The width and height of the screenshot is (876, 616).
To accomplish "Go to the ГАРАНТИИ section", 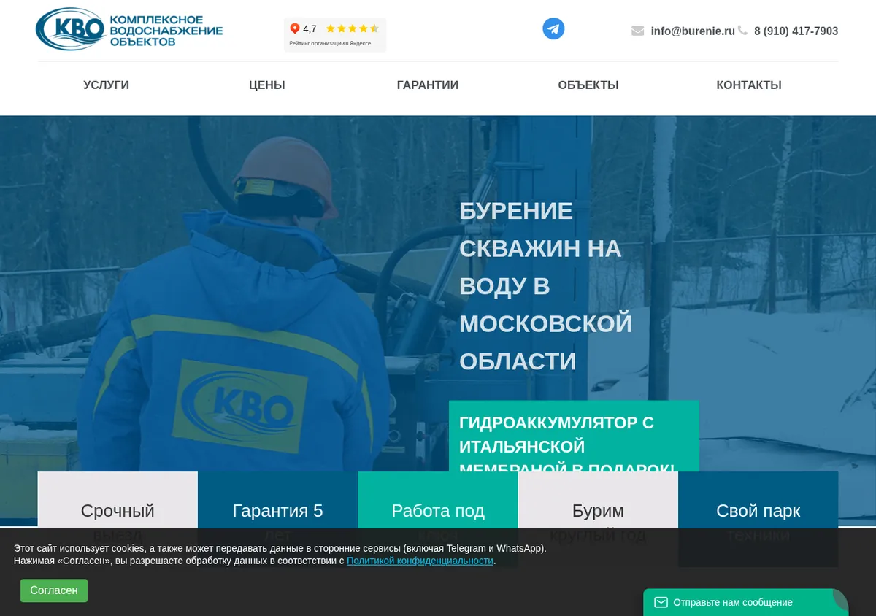I will pos(428,85).
